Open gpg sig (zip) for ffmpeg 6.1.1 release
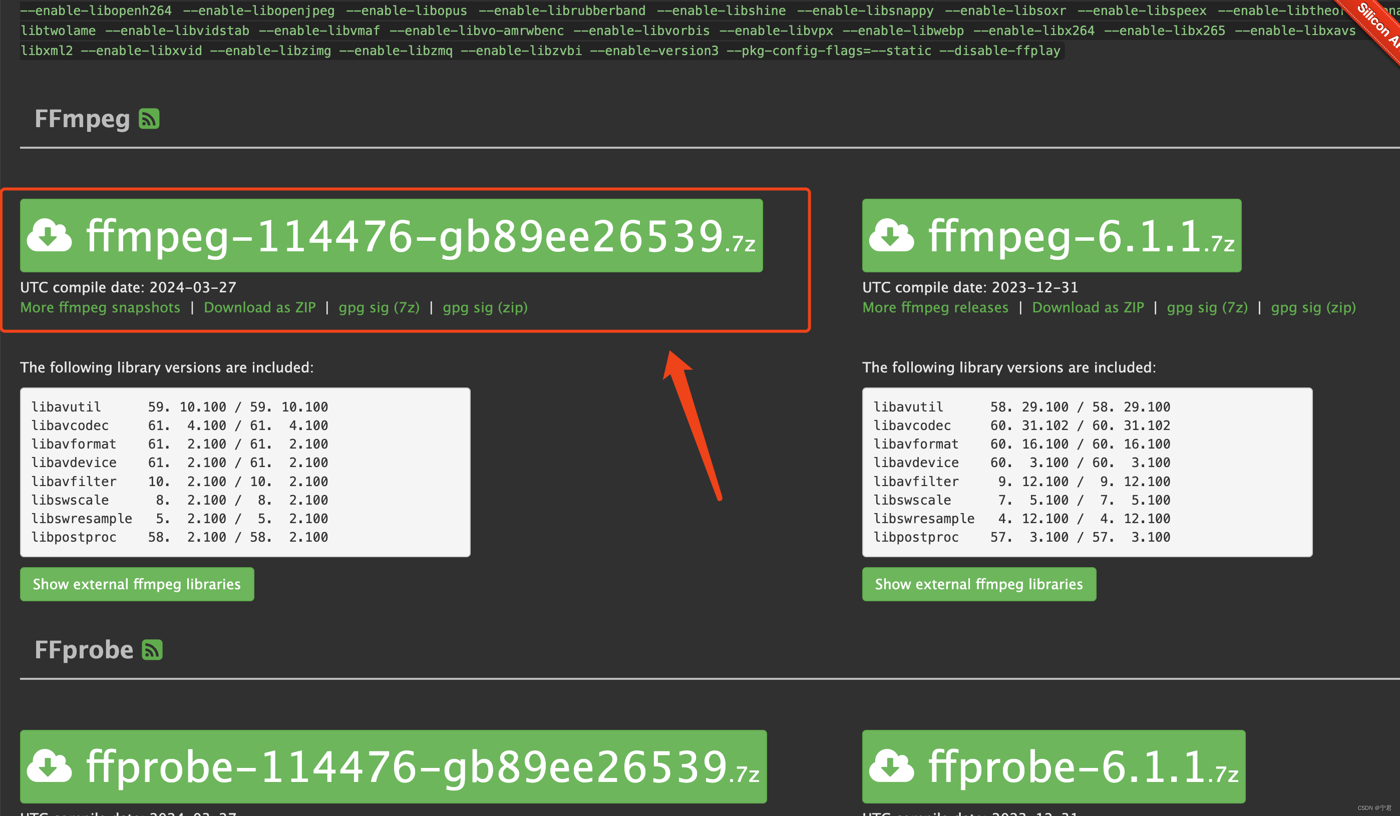Screen dimensions: 1400x816 tap(1313, 308)
